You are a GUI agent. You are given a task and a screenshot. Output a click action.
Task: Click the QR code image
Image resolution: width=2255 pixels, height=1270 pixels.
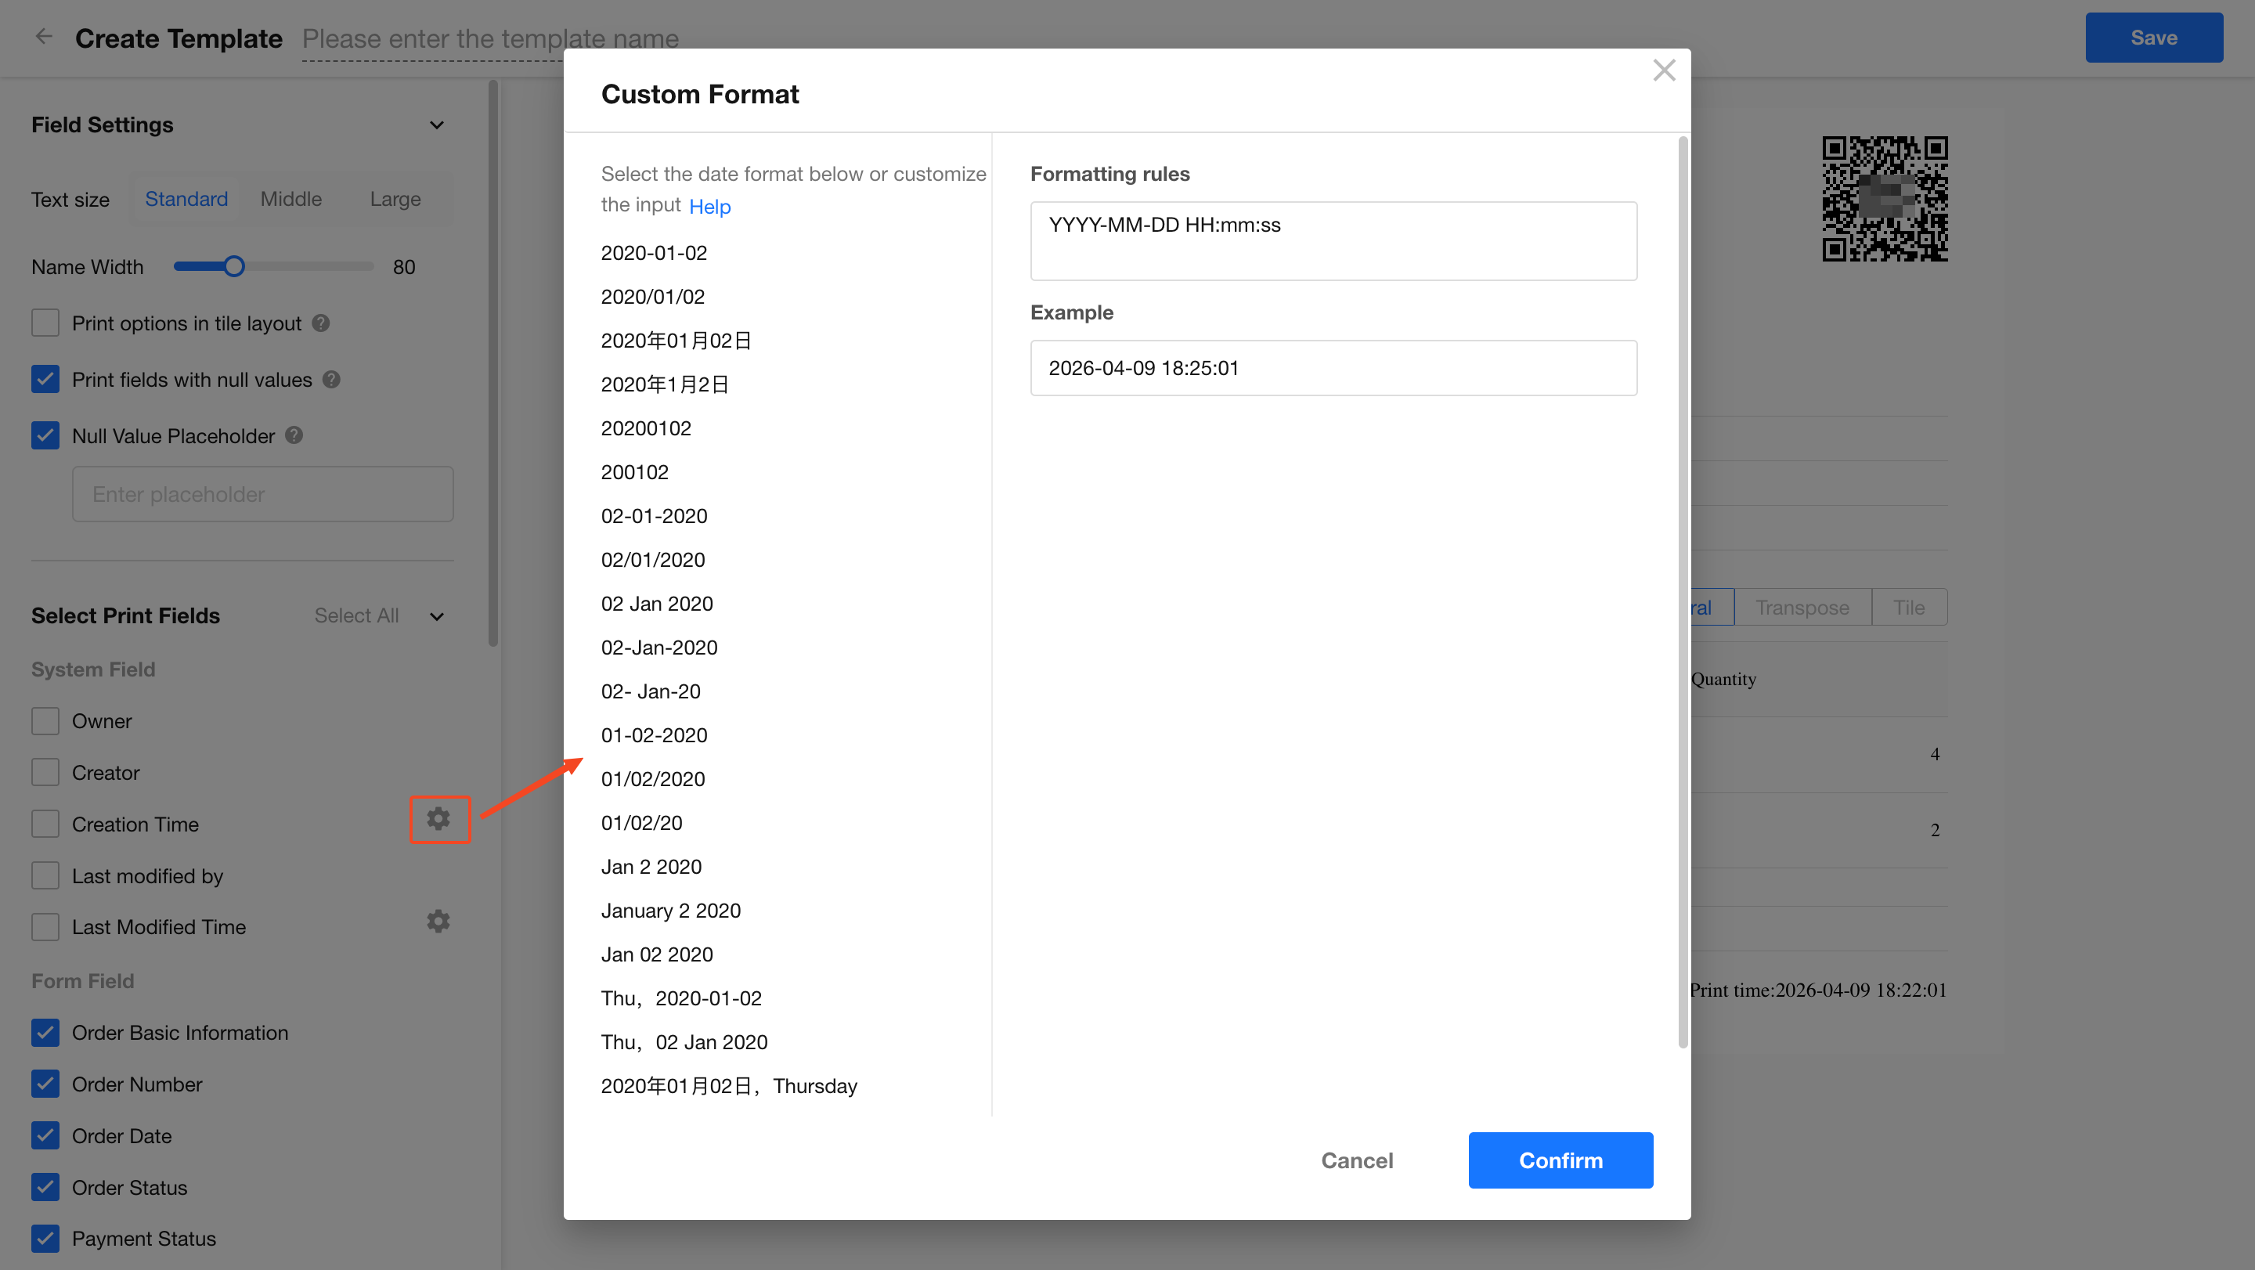(1885, 199)
